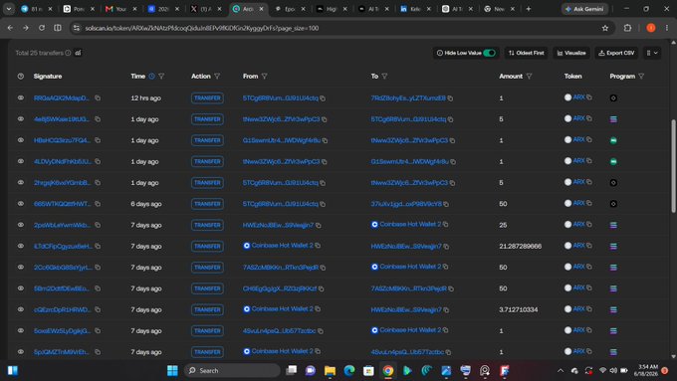Screen dimensions: 677x381
Task: Click the Ask Gemini button
Action: [x=584, y=9]
